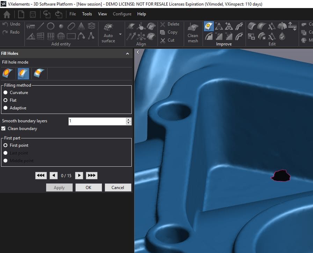Click the Home icon in the top bar
Viewport: 313px width, 253px height.
(7, 14)
